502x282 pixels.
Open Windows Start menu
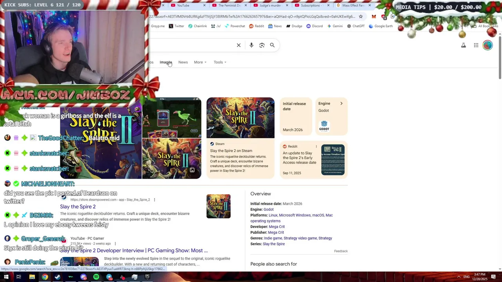tap(6, 277)
